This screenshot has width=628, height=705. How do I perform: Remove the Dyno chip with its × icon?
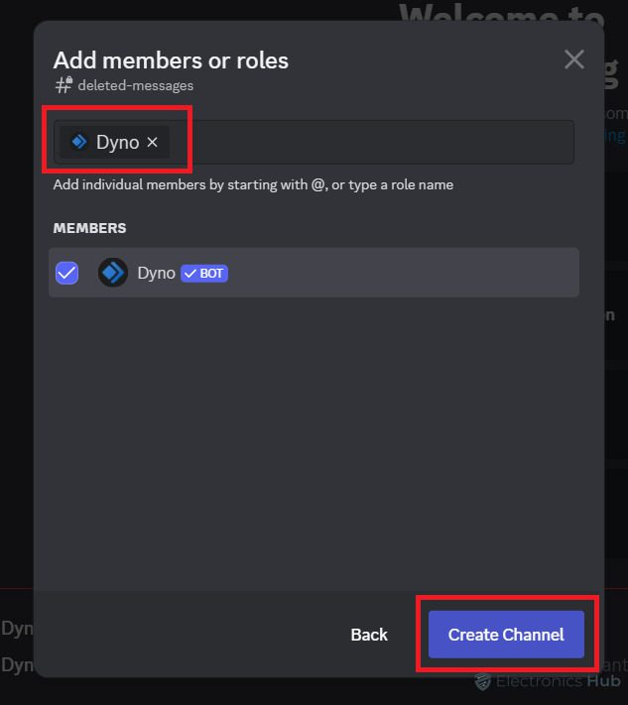pyautogui.click(x=152, y=143)
